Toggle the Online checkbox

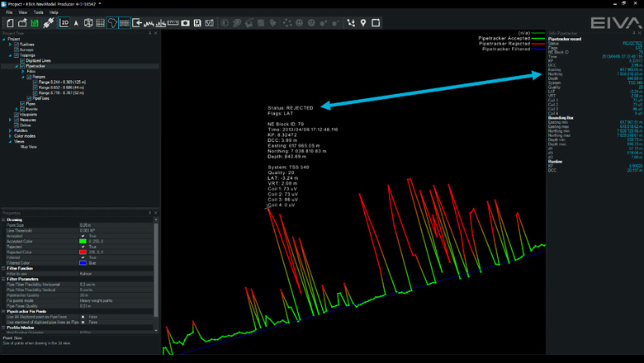click(x=17, y=125)
